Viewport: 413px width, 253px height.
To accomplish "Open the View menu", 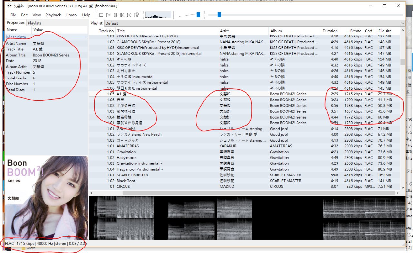I will (37, 15).
